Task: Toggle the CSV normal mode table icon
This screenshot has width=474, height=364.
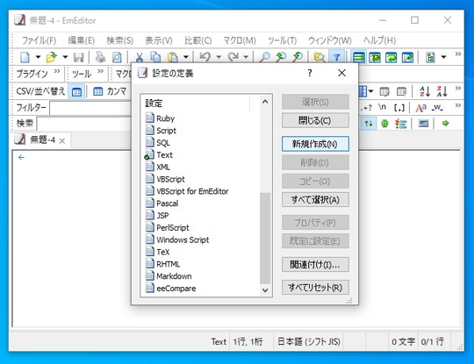Action: 76,91
